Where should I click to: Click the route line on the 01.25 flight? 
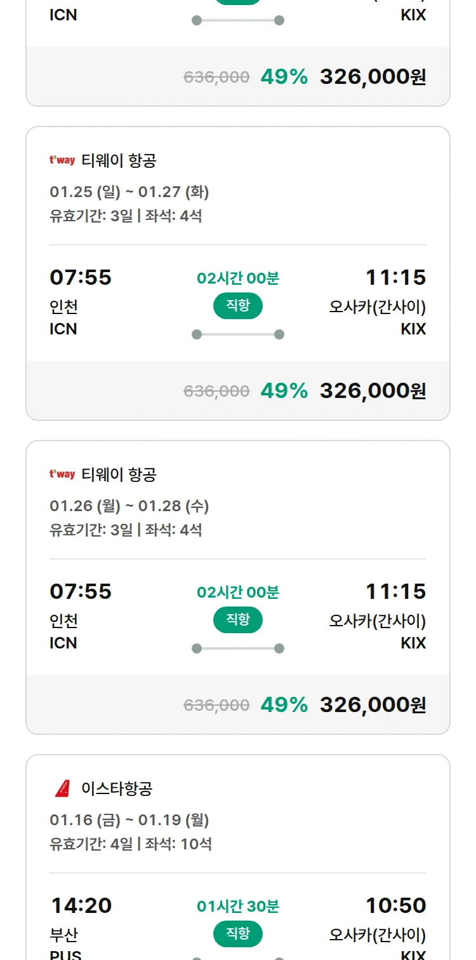click(238, 334)
